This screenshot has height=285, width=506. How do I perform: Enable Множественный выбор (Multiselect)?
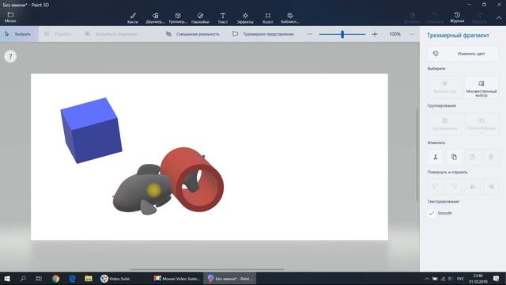pyautogui.click(x=481, y=87)
